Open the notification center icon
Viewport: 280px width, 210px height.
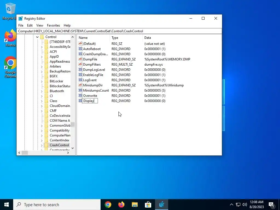tap(272, 205)
